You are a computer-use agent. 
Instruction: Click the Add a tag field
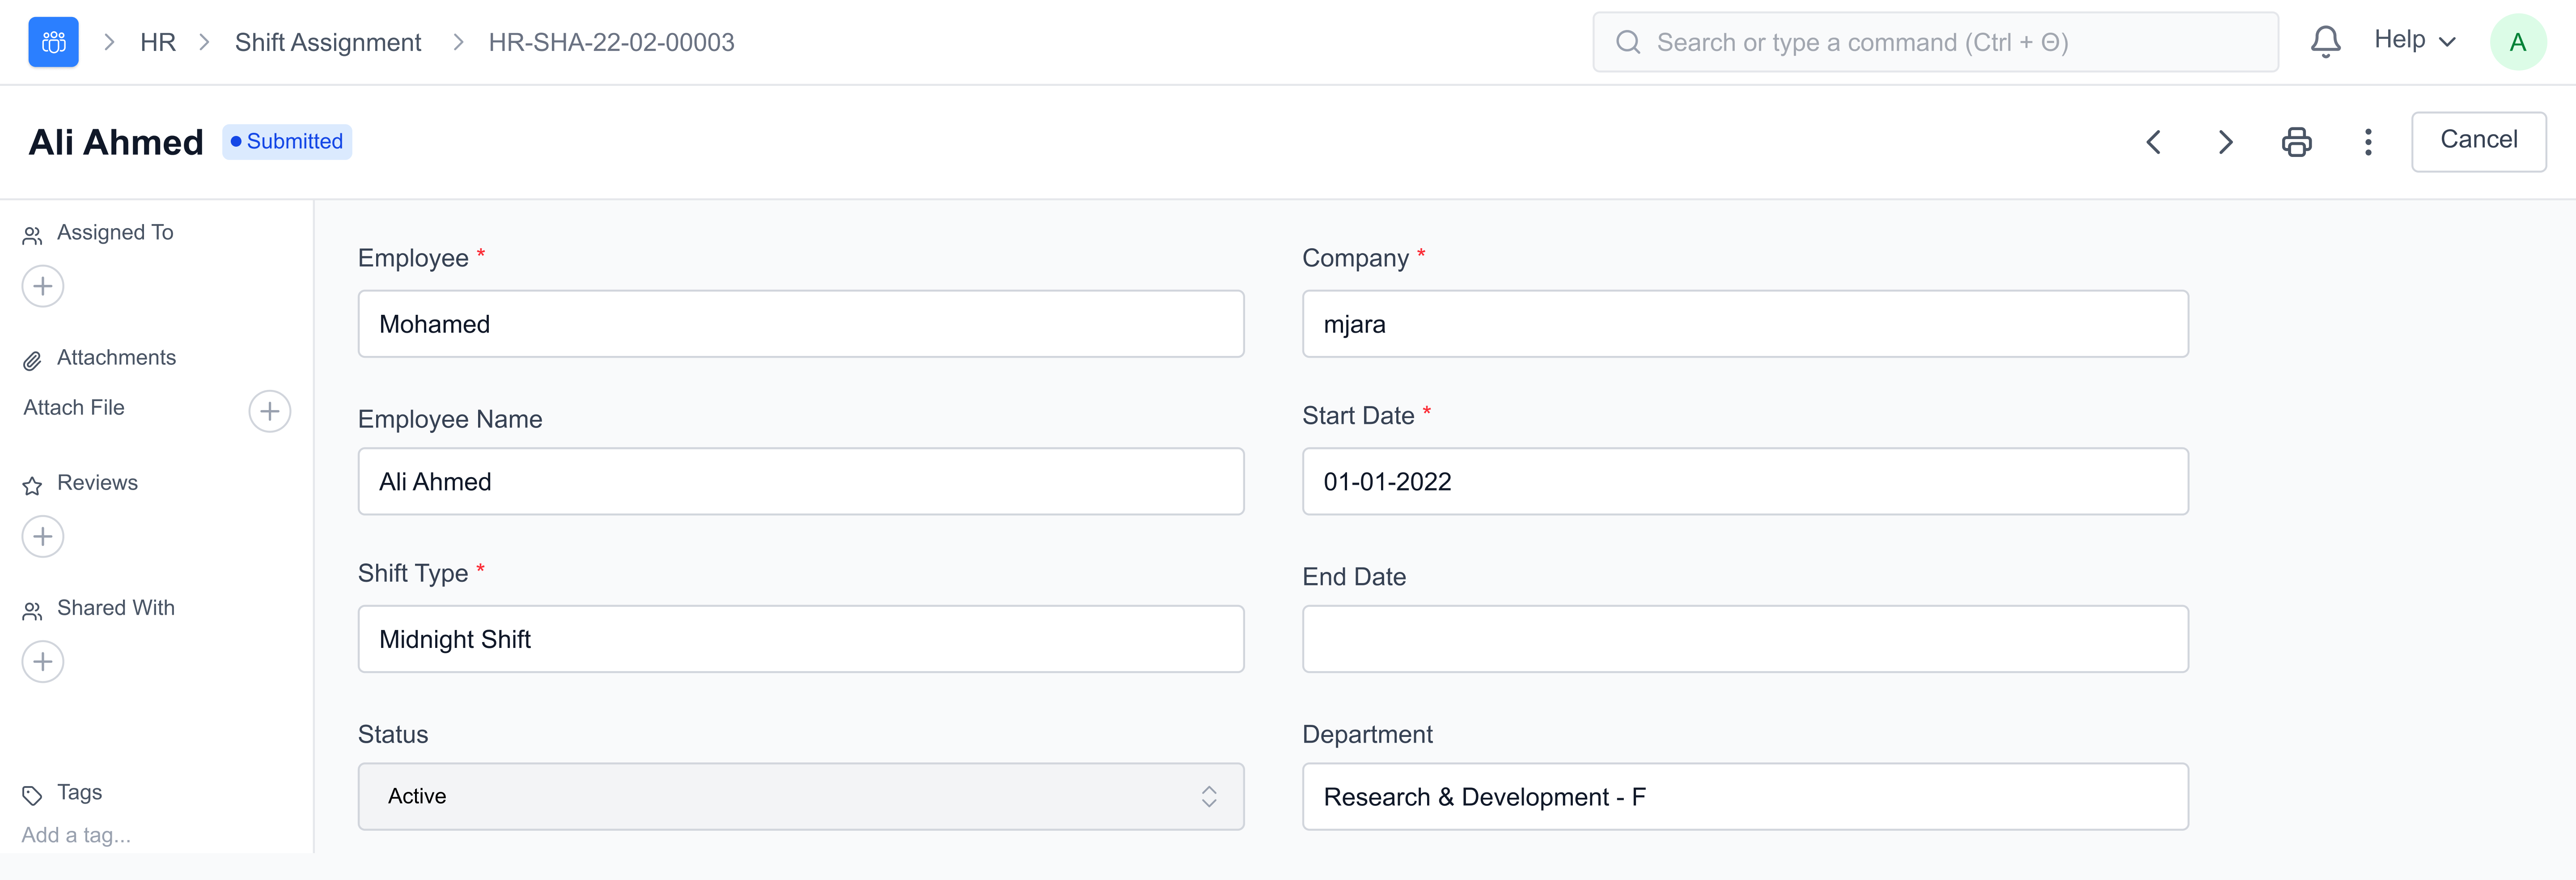tap(76, 835)
